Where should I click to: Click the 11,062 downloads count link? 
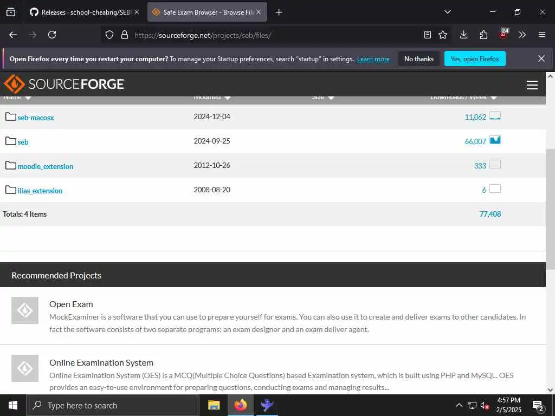coord(475,117)
